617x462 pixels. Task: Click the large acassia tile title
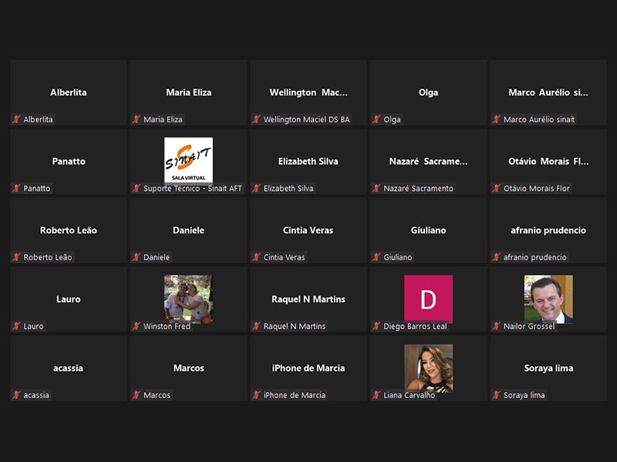[68, 369]
